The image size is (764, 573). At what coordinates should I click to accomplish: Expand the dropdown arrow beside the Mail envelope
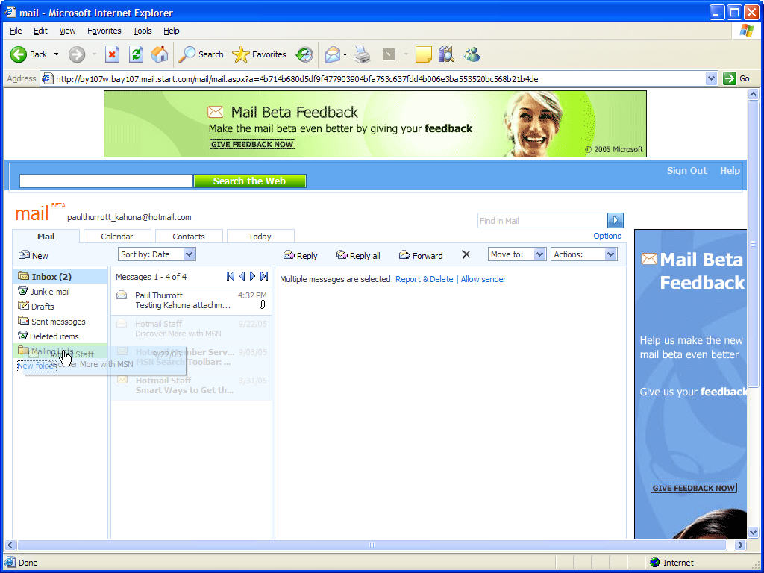[345, 54]
